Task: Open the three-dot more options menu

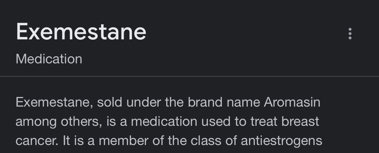Action: click(x=350, y=33)
